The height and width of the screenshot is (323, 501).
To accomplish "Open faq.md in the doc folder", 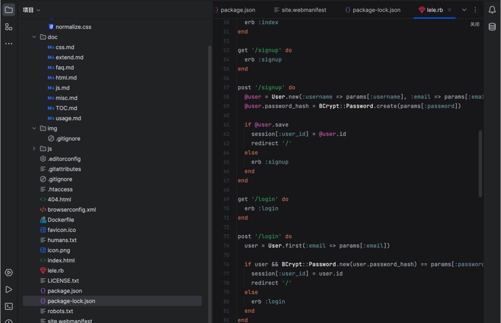I will point(65,68).
